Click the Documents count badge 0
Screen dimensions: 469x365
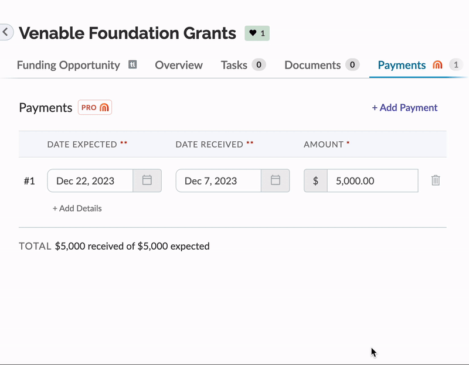point(352,64)
